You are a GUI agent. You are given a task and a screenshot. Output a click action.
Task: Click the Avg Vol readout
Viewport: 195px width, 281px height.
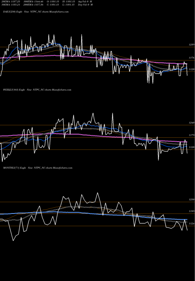tap(85, 2)
